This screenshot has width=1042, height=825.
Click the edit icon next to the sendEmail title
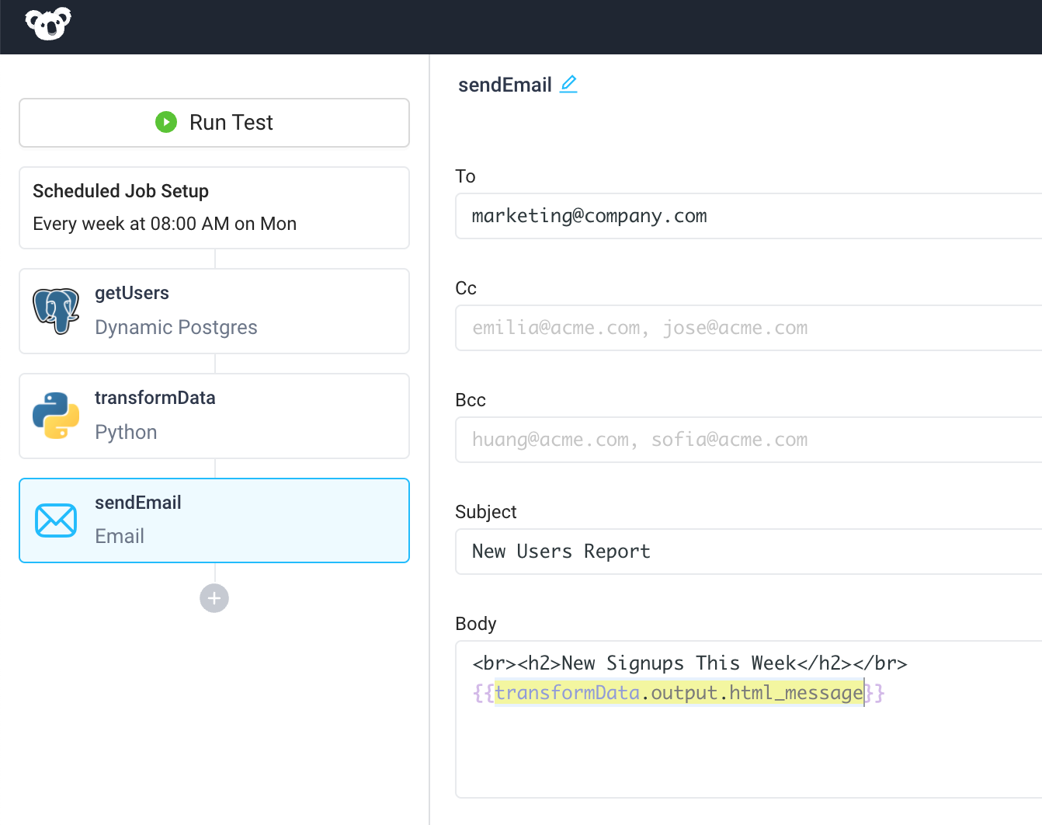[x=569, y=84]
